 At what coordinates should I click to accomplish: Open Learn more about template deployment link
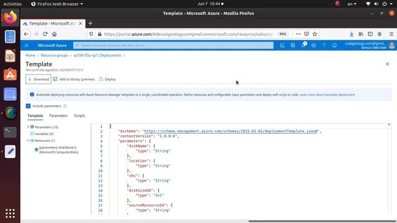[327, 95]
